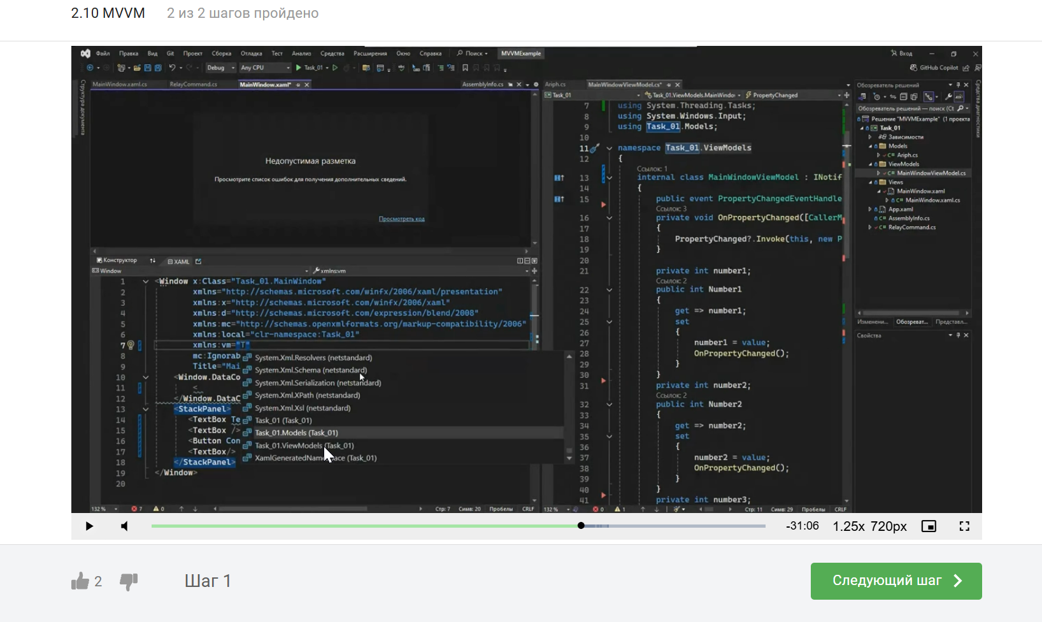Select Task_01.ViewModels in the autocomplete list

pyautogui.click(x=304, y=445)
